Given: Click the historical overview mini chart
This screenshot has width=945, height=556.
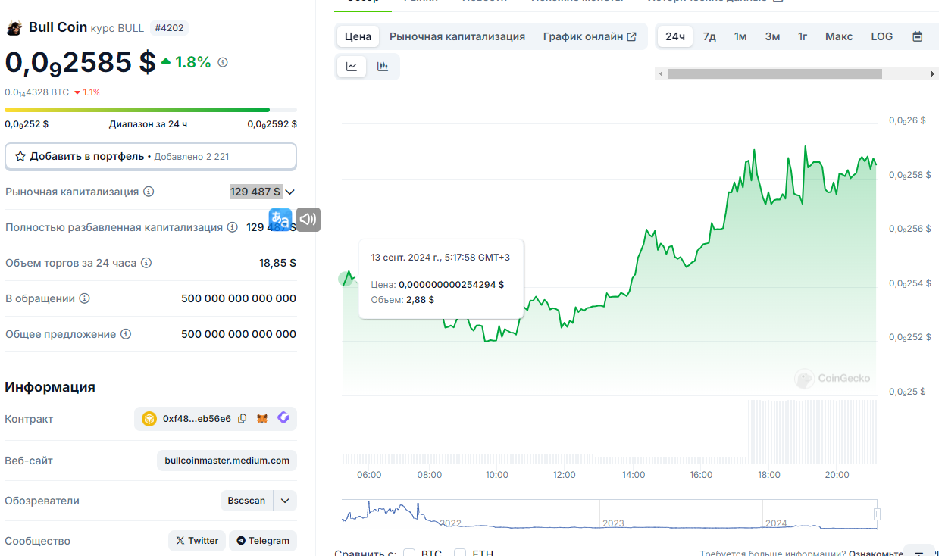Looking at the screenshot, I should (610, 514).
